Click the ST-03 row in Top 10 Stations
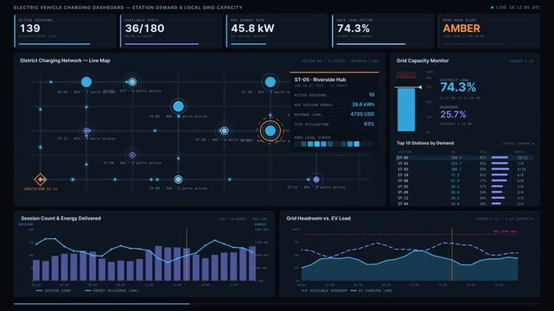554x311 pixels. 465,169
